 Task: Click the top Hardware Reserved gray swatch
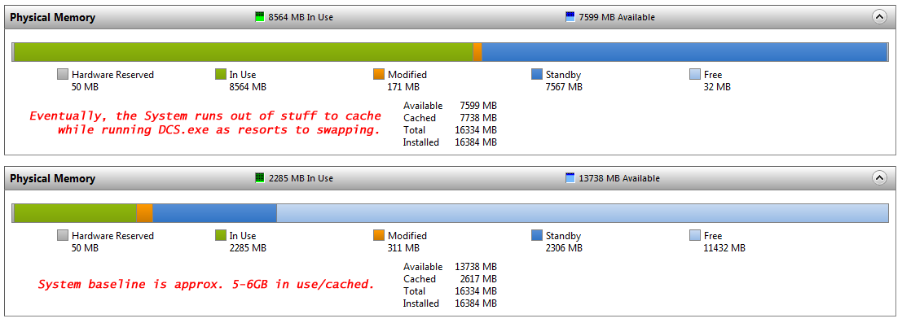pos(63,74)
